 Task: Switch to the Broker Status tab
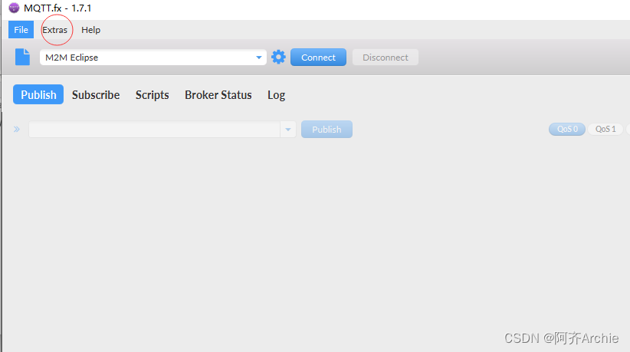(218, 95)
